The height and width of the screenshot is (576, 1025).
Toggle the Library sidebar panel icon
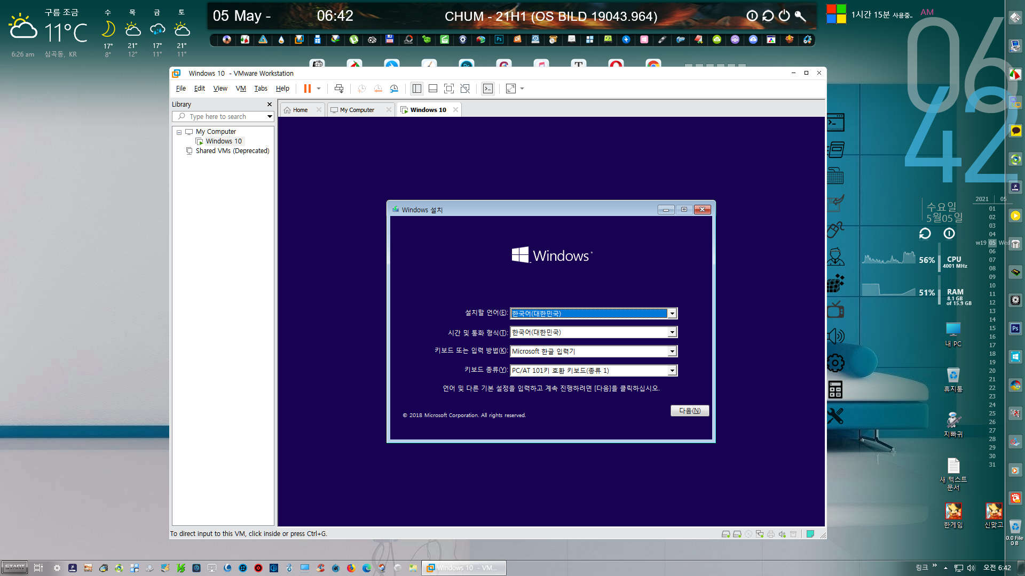point(417,89)
